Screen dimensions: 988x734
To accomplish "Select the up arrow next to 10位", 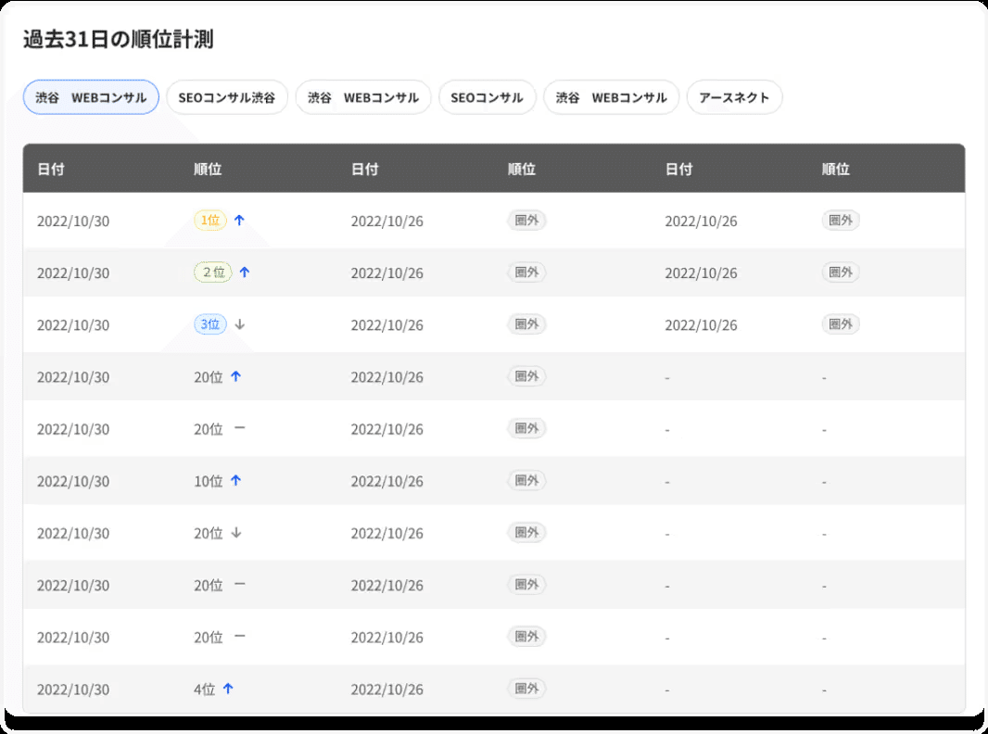I will pos(237,481).
